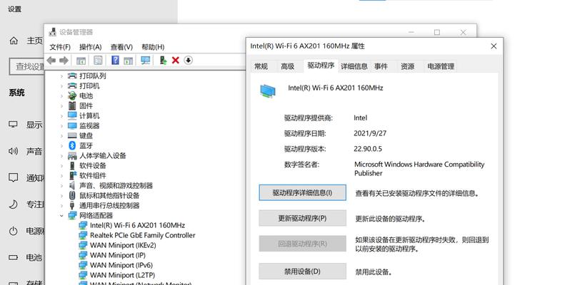Select WAN Miniport (IP)
The height and width of the screenshot is (285, 580).
coord(118,256)
